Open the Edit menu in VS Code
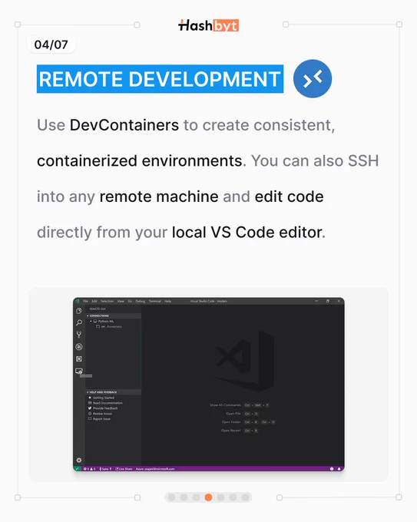 click(94, 301)
